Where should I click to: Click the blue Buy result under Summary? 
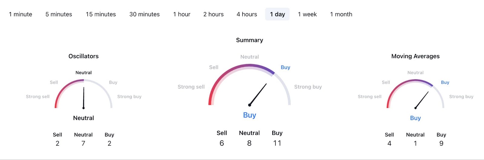pos(250,115)
